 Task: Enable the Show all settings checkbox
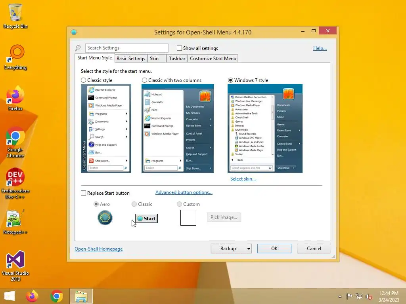(179, 48)
